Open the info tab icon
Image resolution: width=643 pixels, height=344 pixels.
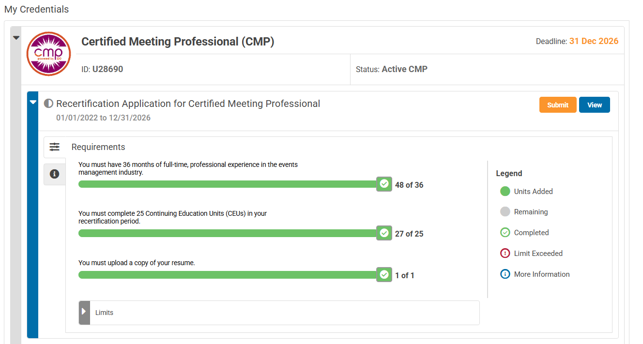click(x=55, y=174)
